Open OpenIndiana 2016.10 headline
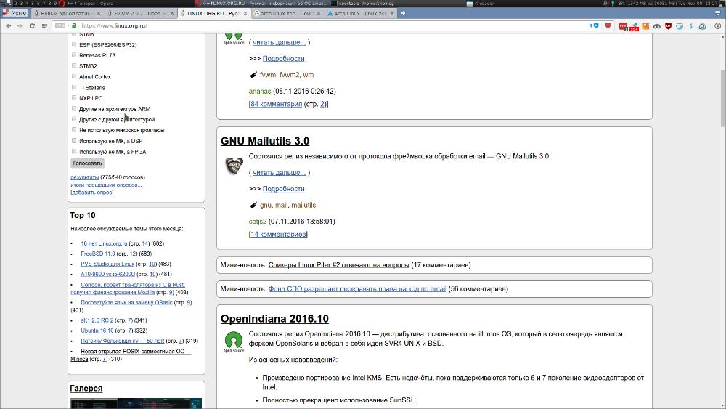The width and height of the screenshot is (726, 409). [274, 319]
